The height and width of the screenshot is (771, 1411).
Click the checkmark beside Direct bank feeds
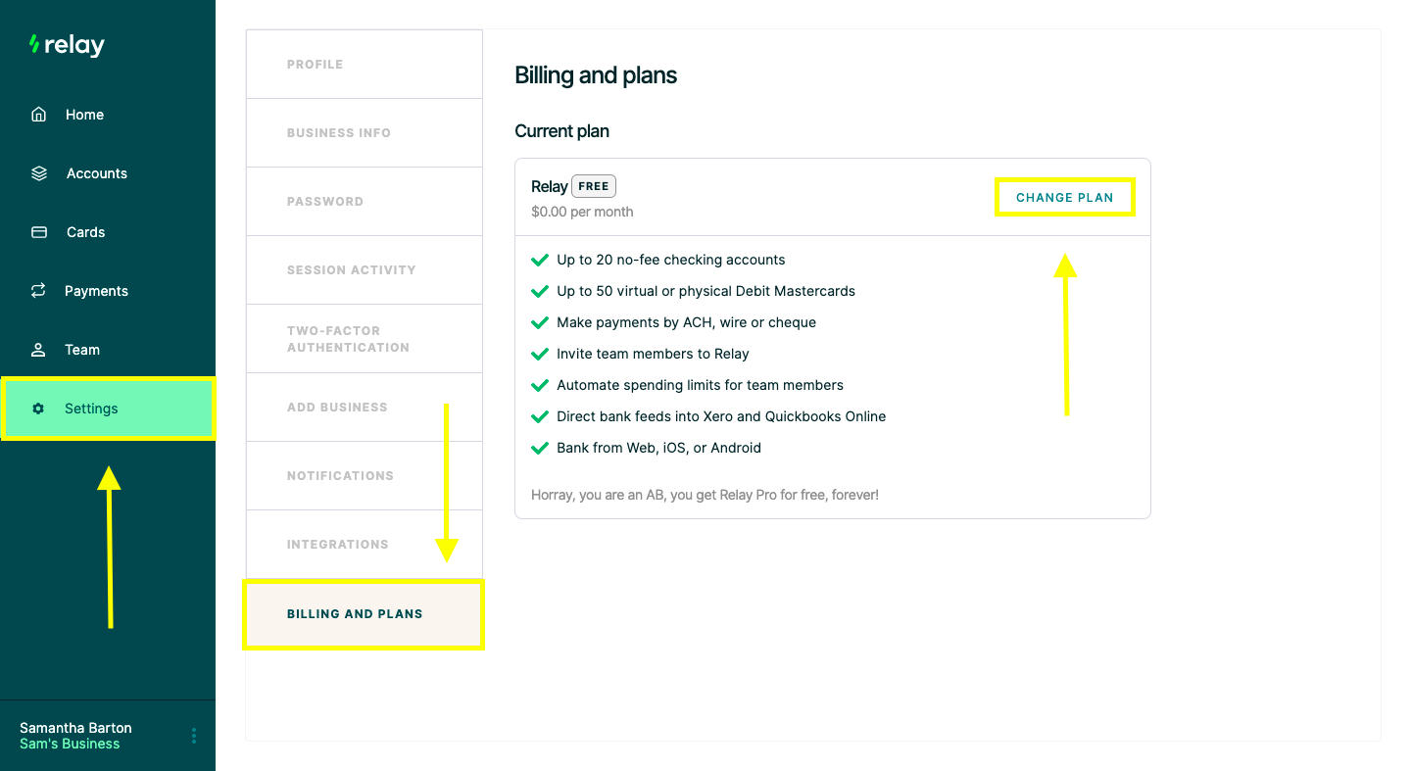[539, 416]
